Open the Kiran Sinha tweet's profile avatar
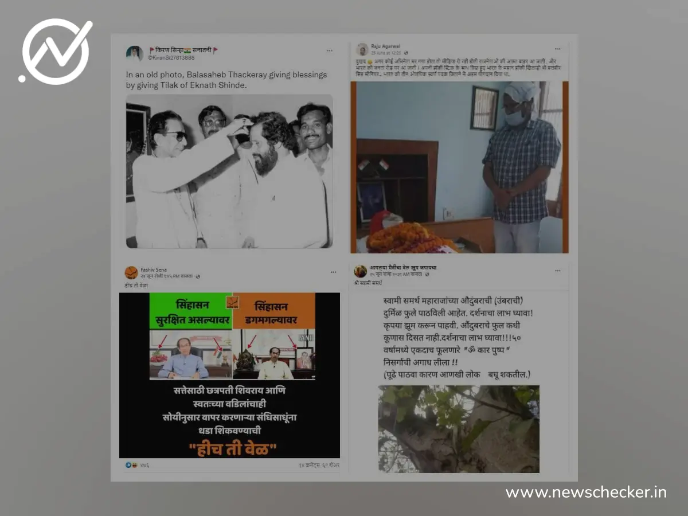The height and width of the screenshot is (516, 688). point(134,54)
